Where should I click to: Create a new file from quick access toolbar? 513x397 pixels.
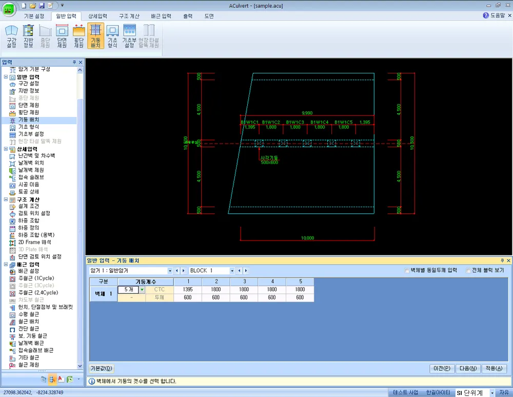pos(24,6)
